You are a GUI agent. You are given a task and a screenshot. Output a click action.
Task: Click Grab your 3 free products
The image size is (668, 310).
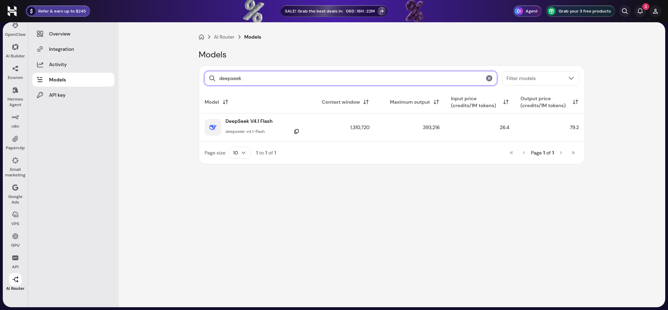pos(580,11)
